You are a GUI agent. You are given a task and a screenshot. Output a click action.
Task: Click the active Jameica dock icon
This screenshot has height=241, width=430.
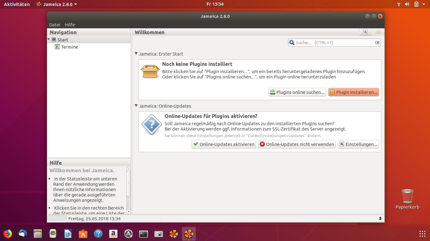pos(189,234)
